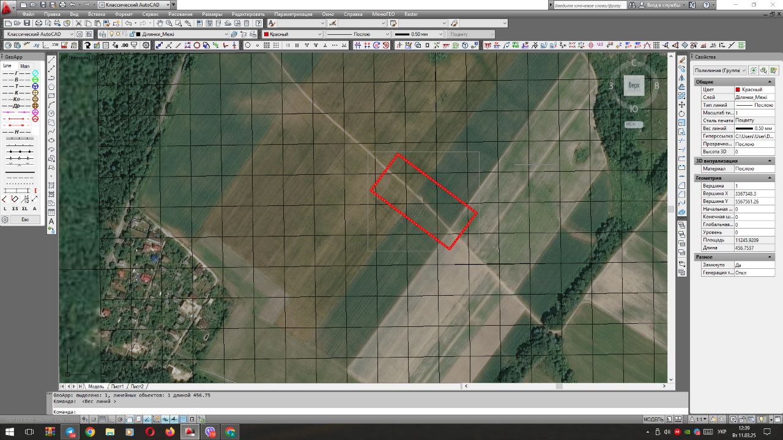Image resolution: width=783 pixels, height=440 pixels.
Task: Click the Zoom Window magnifier icon
Action: click(178, 23)
